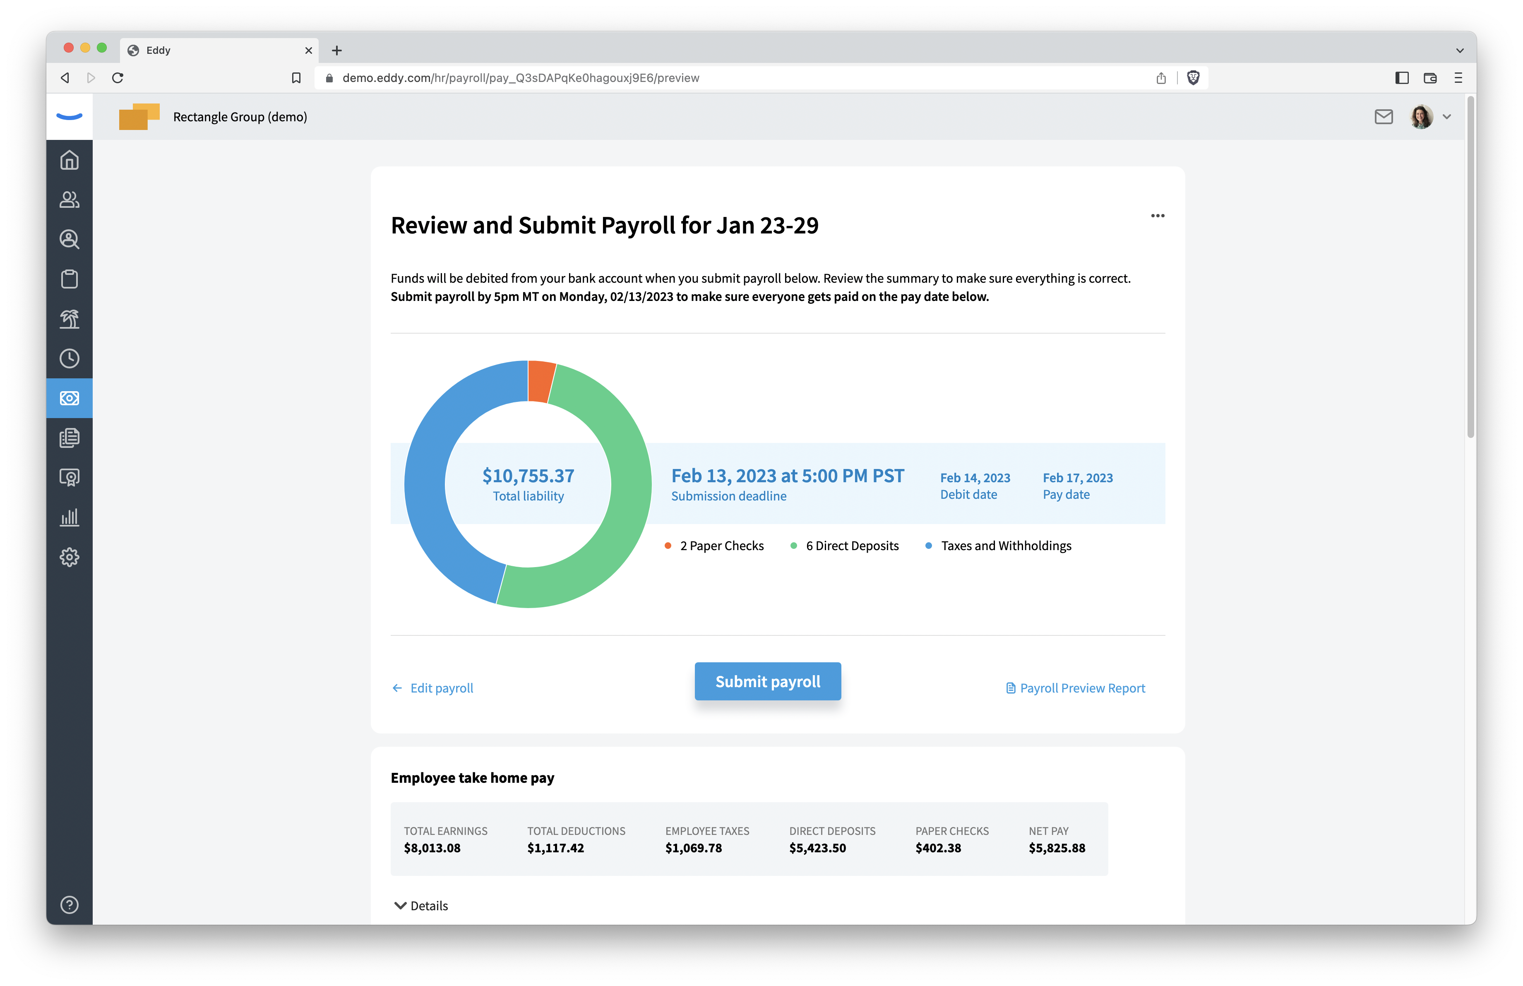
Task: Open the Brave Shields icon
Action: tap(1194, 77)
